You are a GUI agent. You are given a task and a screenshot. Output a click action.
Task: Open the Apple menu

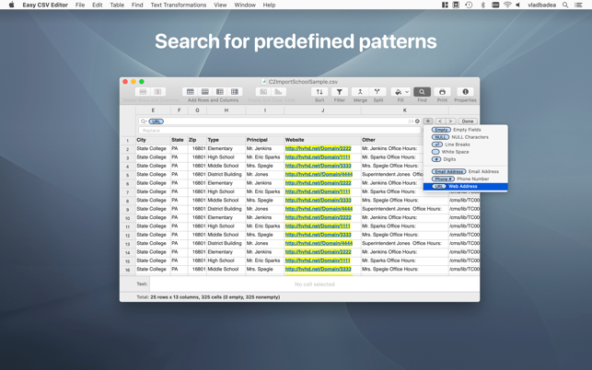pos(11,5)
